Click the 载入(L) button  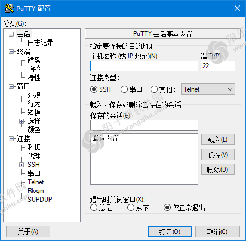218,140
